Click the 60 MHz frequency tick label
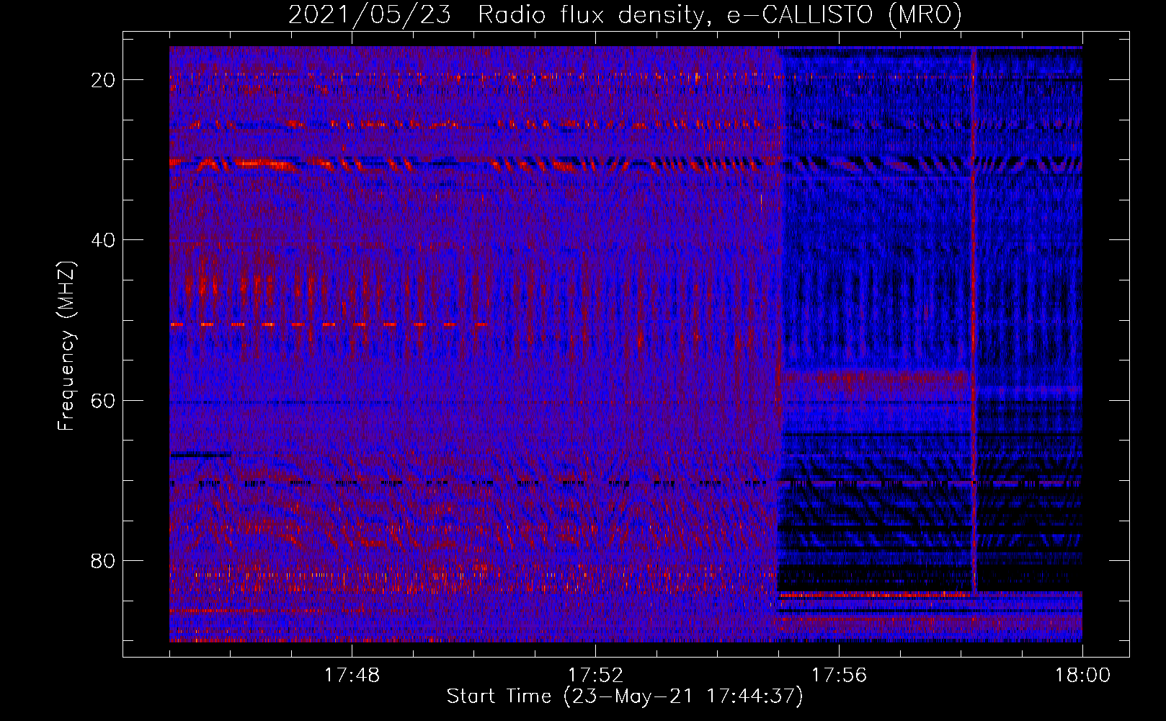The height and width of the screenshot is (721, 1166). point(103,400)
